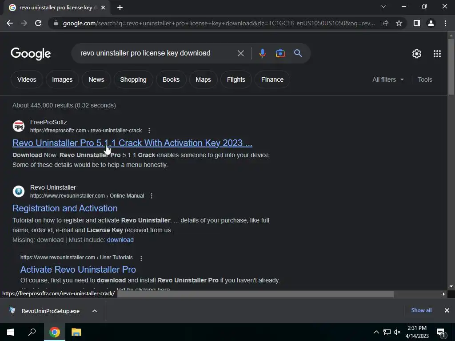Open Registration and Activation result

tap(65, 208)
